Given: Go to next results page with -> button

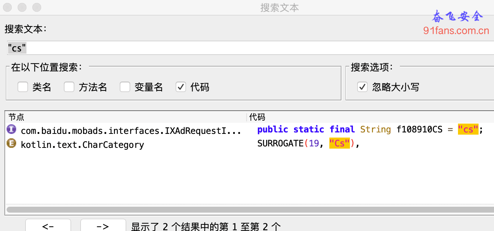Looking at the screenshot, I should [x=103, y=226].
